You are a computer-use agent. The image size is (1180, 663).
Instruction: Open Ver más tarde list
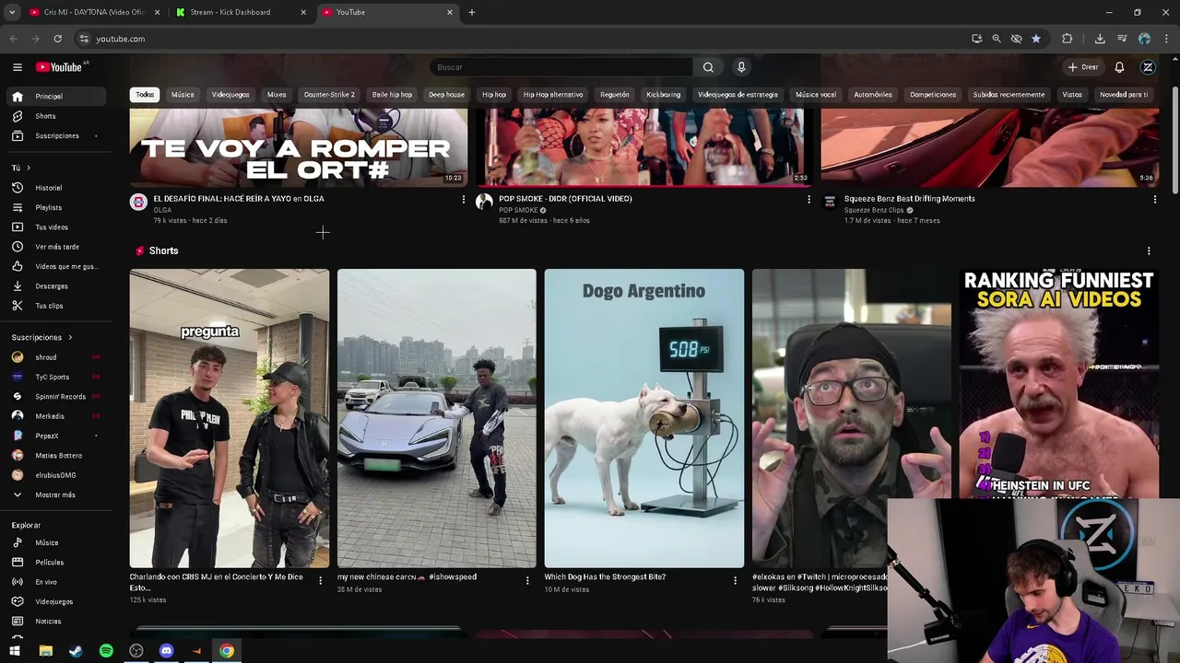click(57, 247)
